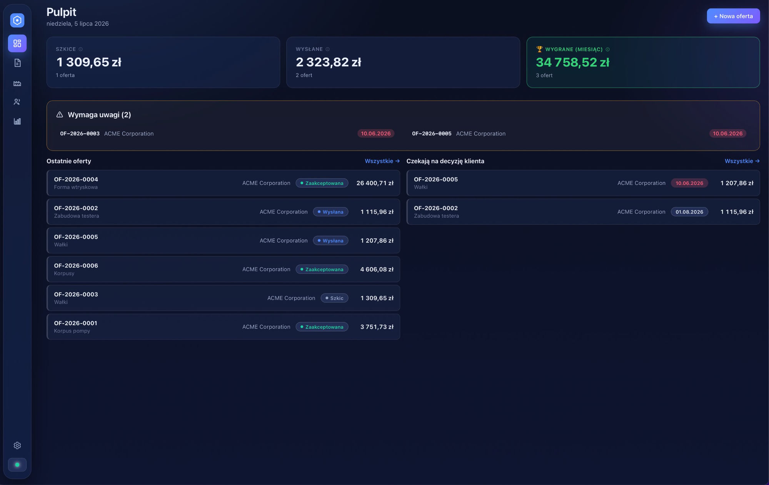Open the clients people icon in sidebar

click(x=17, y=102)
